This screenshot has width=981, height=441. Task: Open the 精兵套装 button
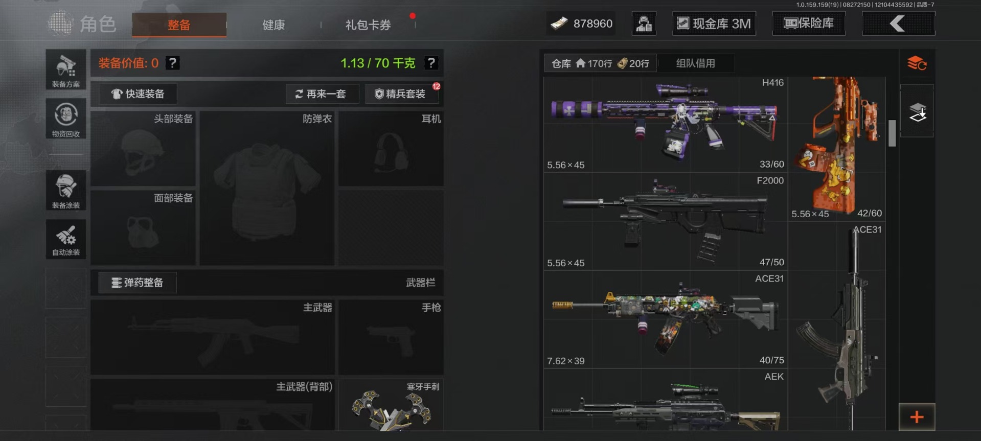402,94
